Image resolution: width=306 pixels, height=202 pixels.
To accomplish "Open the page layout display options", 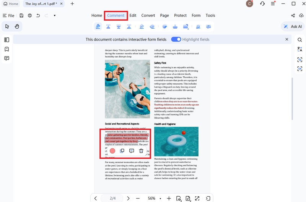I will (x=188, y=198).
